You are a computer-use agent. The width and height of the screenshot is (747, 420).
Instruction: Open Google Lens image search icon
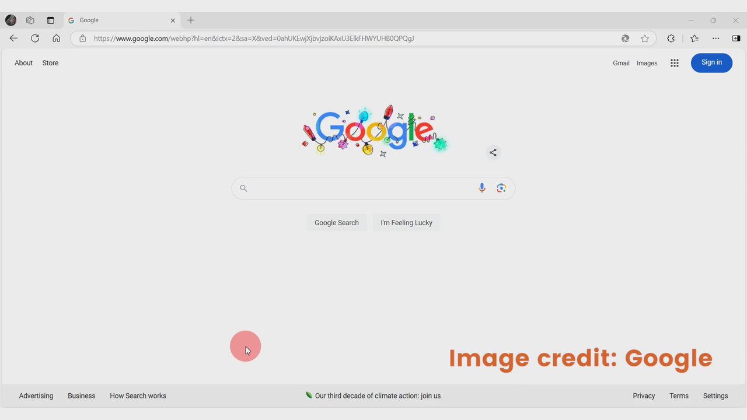pyautogui.click(x=501, y=188)
